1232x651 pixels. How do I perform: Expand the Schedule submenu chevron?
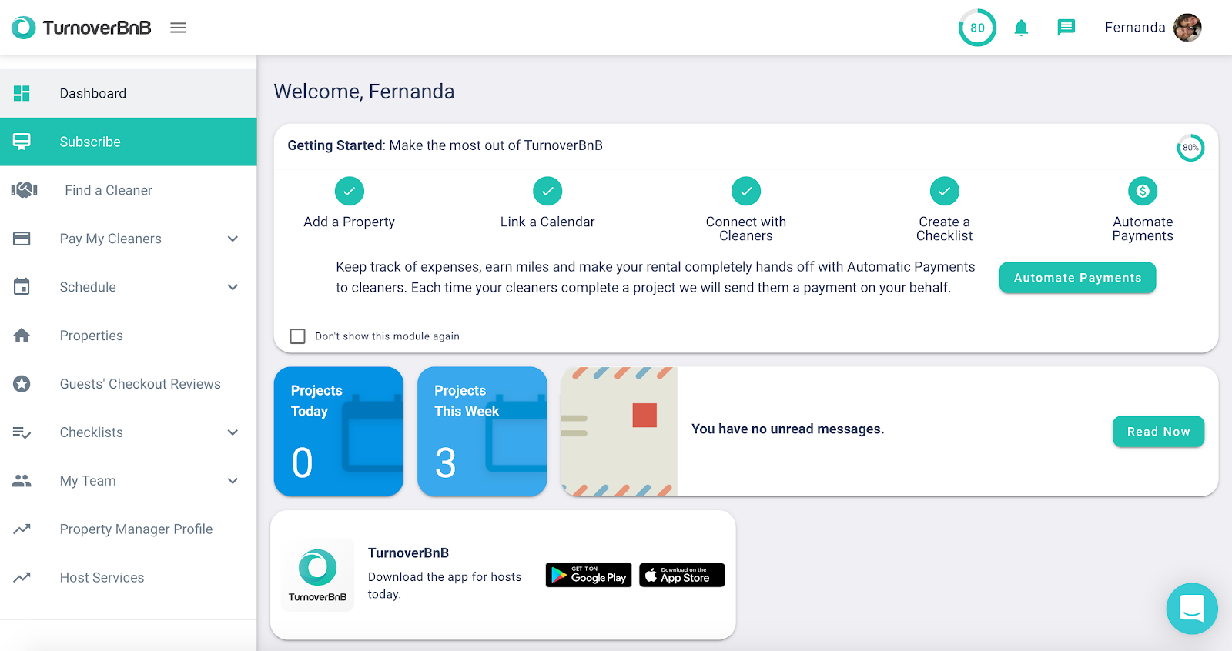tap(233, 287)
